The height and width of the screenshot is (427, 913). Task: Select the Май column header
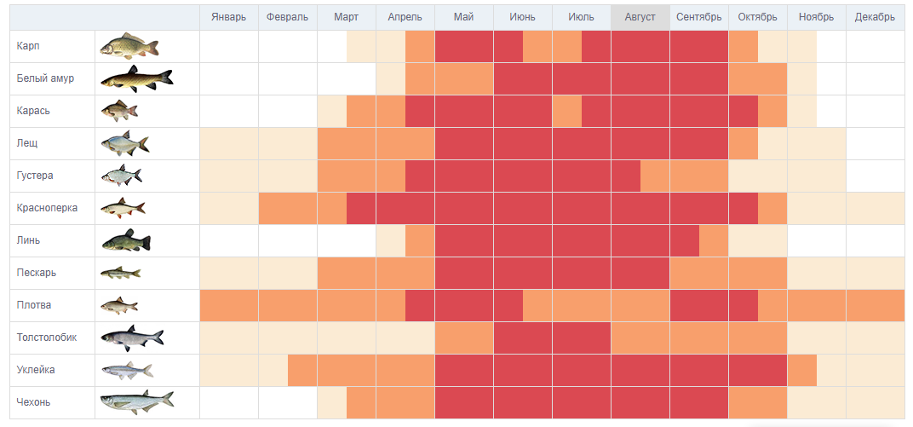[463, 17]
